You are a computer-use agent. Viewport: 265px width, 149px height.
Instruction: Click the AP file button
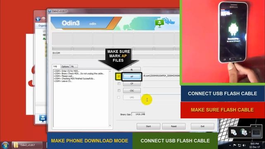pyautogui.click(x=132, y=77)
